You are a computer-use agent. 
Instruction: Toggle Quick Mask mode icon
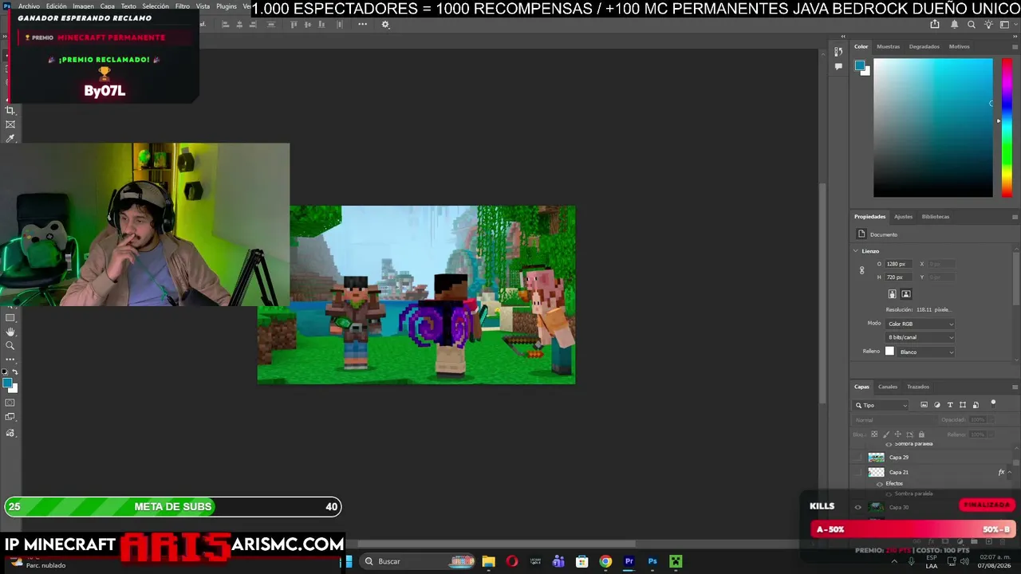(10, 403)
